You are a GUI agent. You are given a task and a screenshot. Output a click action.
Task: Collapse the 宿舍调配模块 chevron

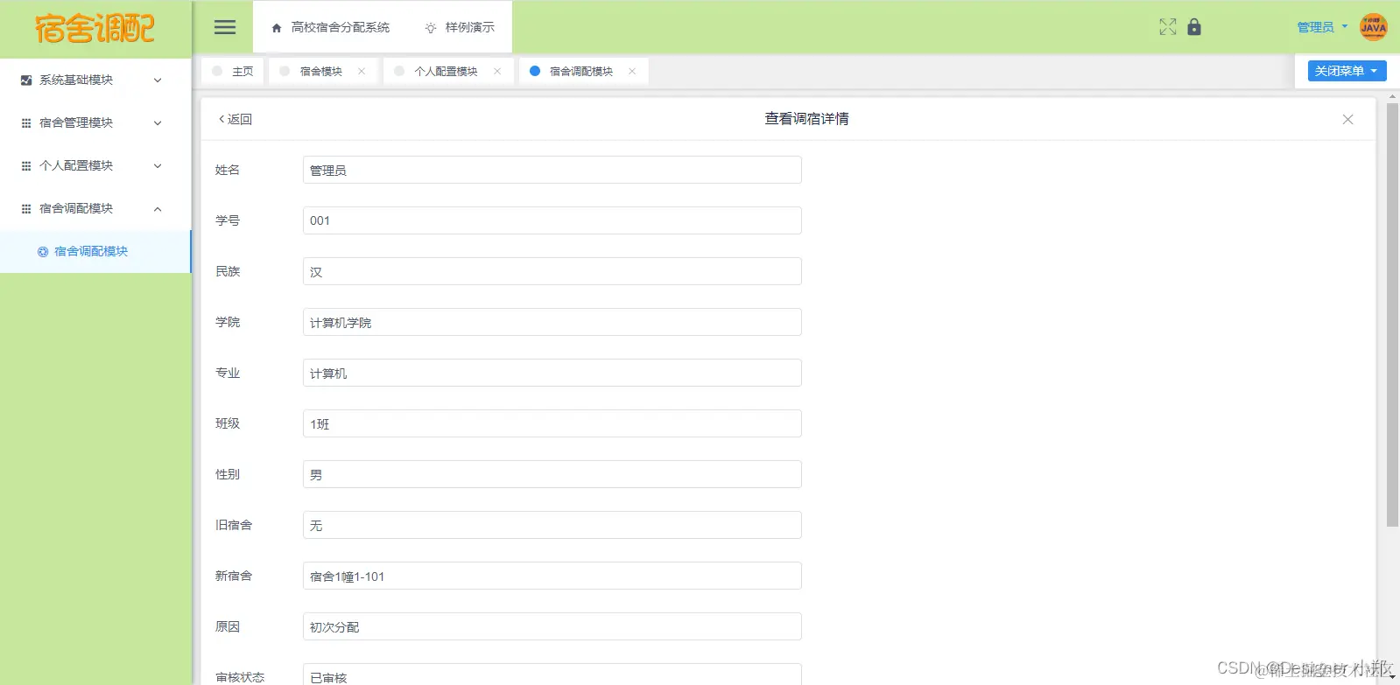(x=158, y=209)
